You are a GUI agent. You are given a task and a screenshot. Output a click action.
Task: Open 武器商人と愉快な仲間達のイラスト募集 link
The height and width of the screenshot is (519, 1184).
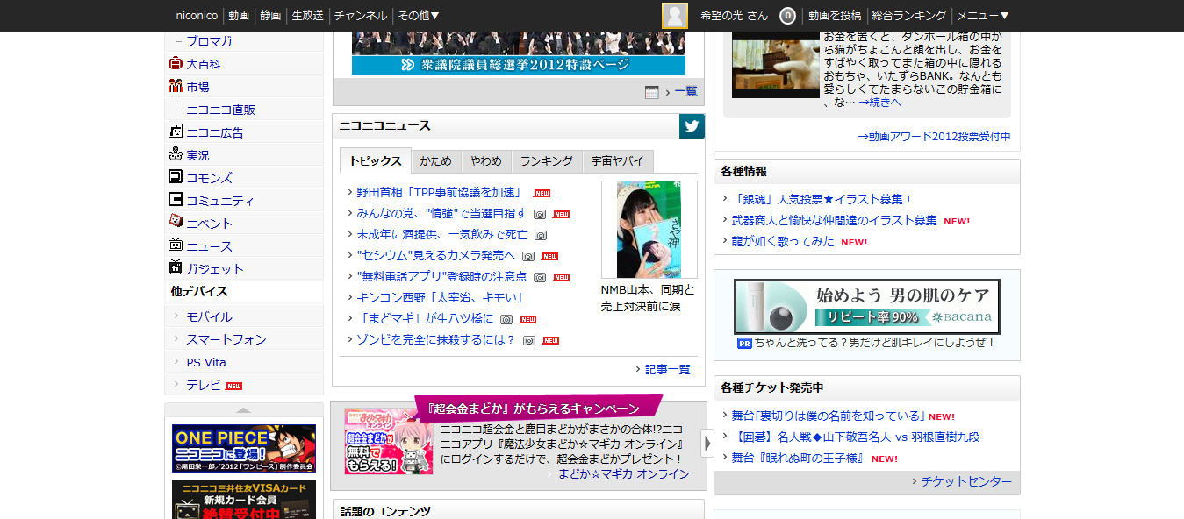(x=835, y=220)
